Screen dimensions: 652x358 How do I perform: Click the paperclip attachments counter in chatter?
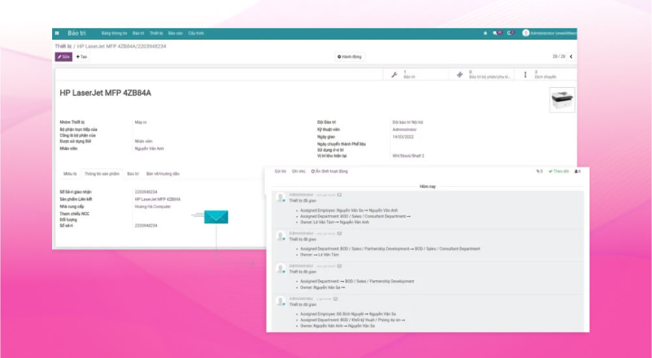[539, 171]
